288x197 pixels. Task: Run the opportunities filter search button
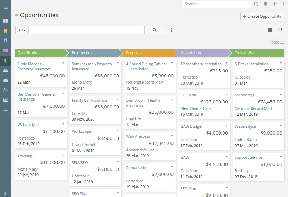(155, 30)
